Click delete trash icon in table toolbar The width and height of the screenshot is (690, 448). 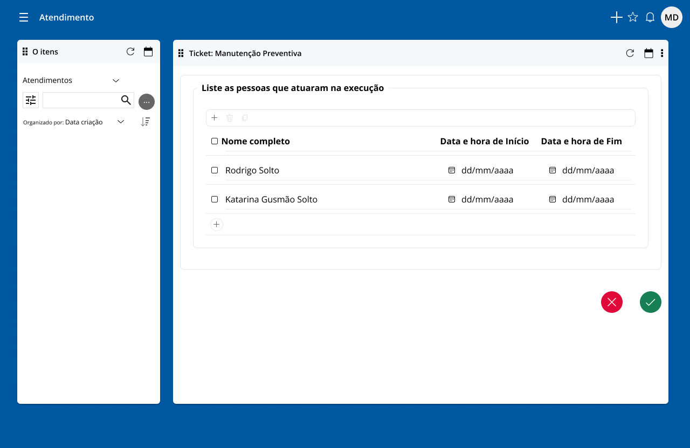coord(230,118)
